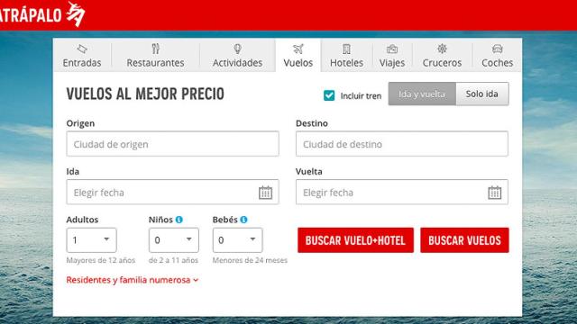The width and height of the screenshot is (577, 324).
Task: Click the info icon next to Niños
Action: coord(179,220)
